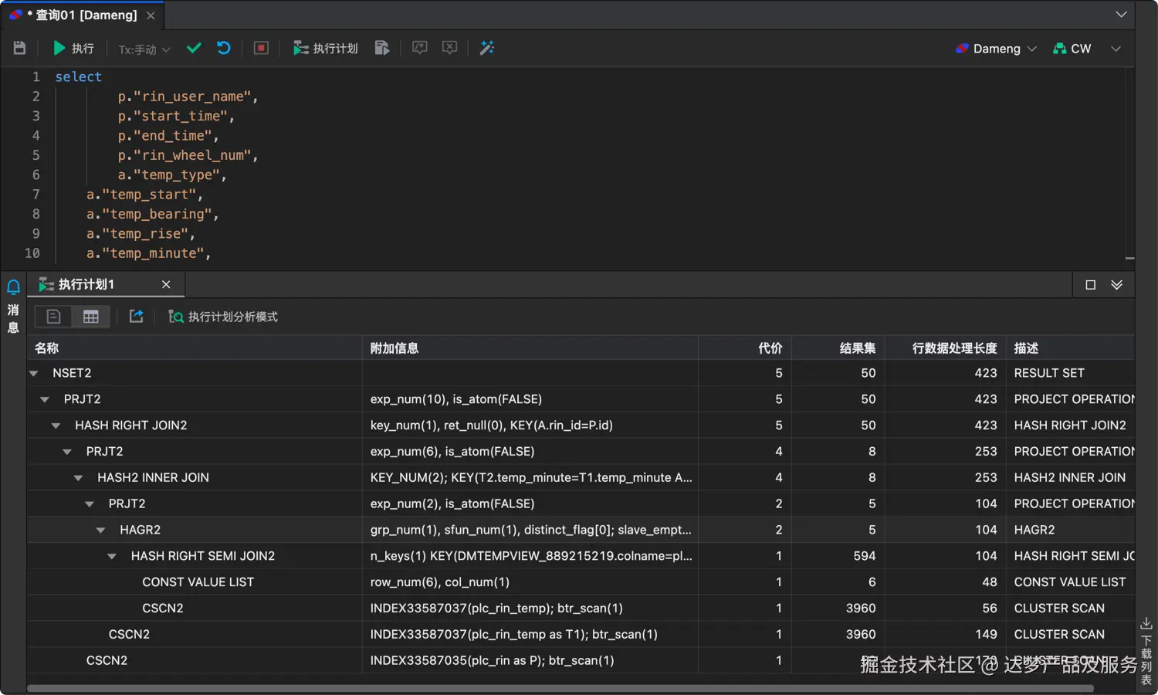
Task: Collapse the HASH RIGHT JOIN2 node
Action: (x=56, y=425)
